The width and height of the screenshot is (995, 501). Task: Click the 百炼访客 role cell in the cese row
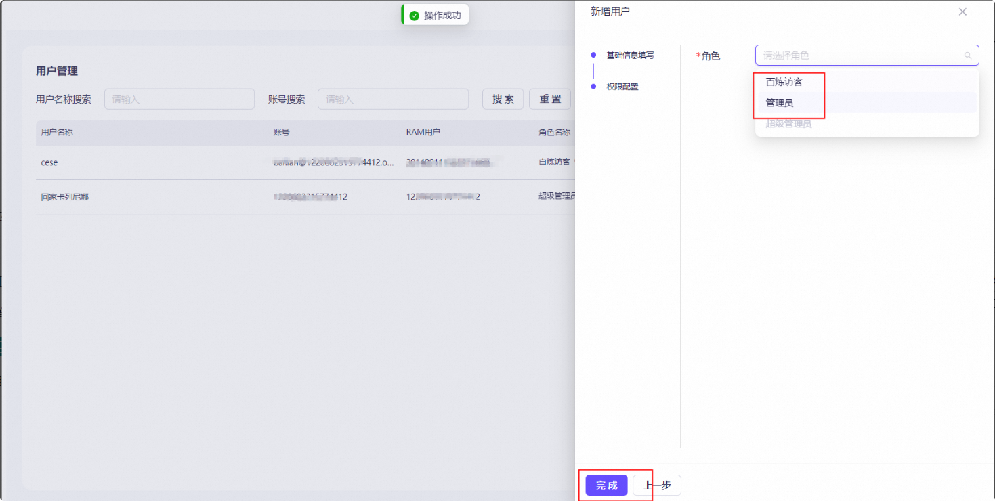(555, 162)
